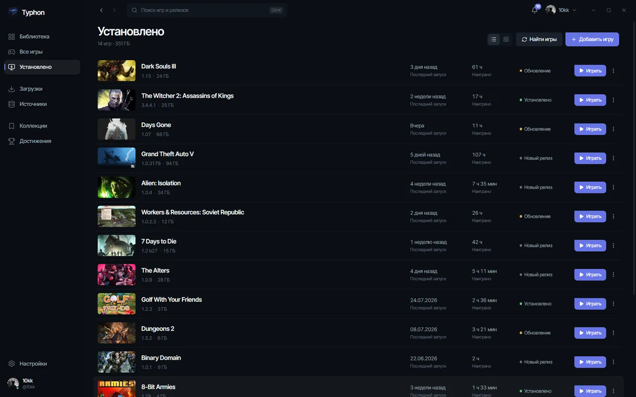Click the Grand Theft Auto V thumbnail
636x397 pixels.
pos(117,158)
